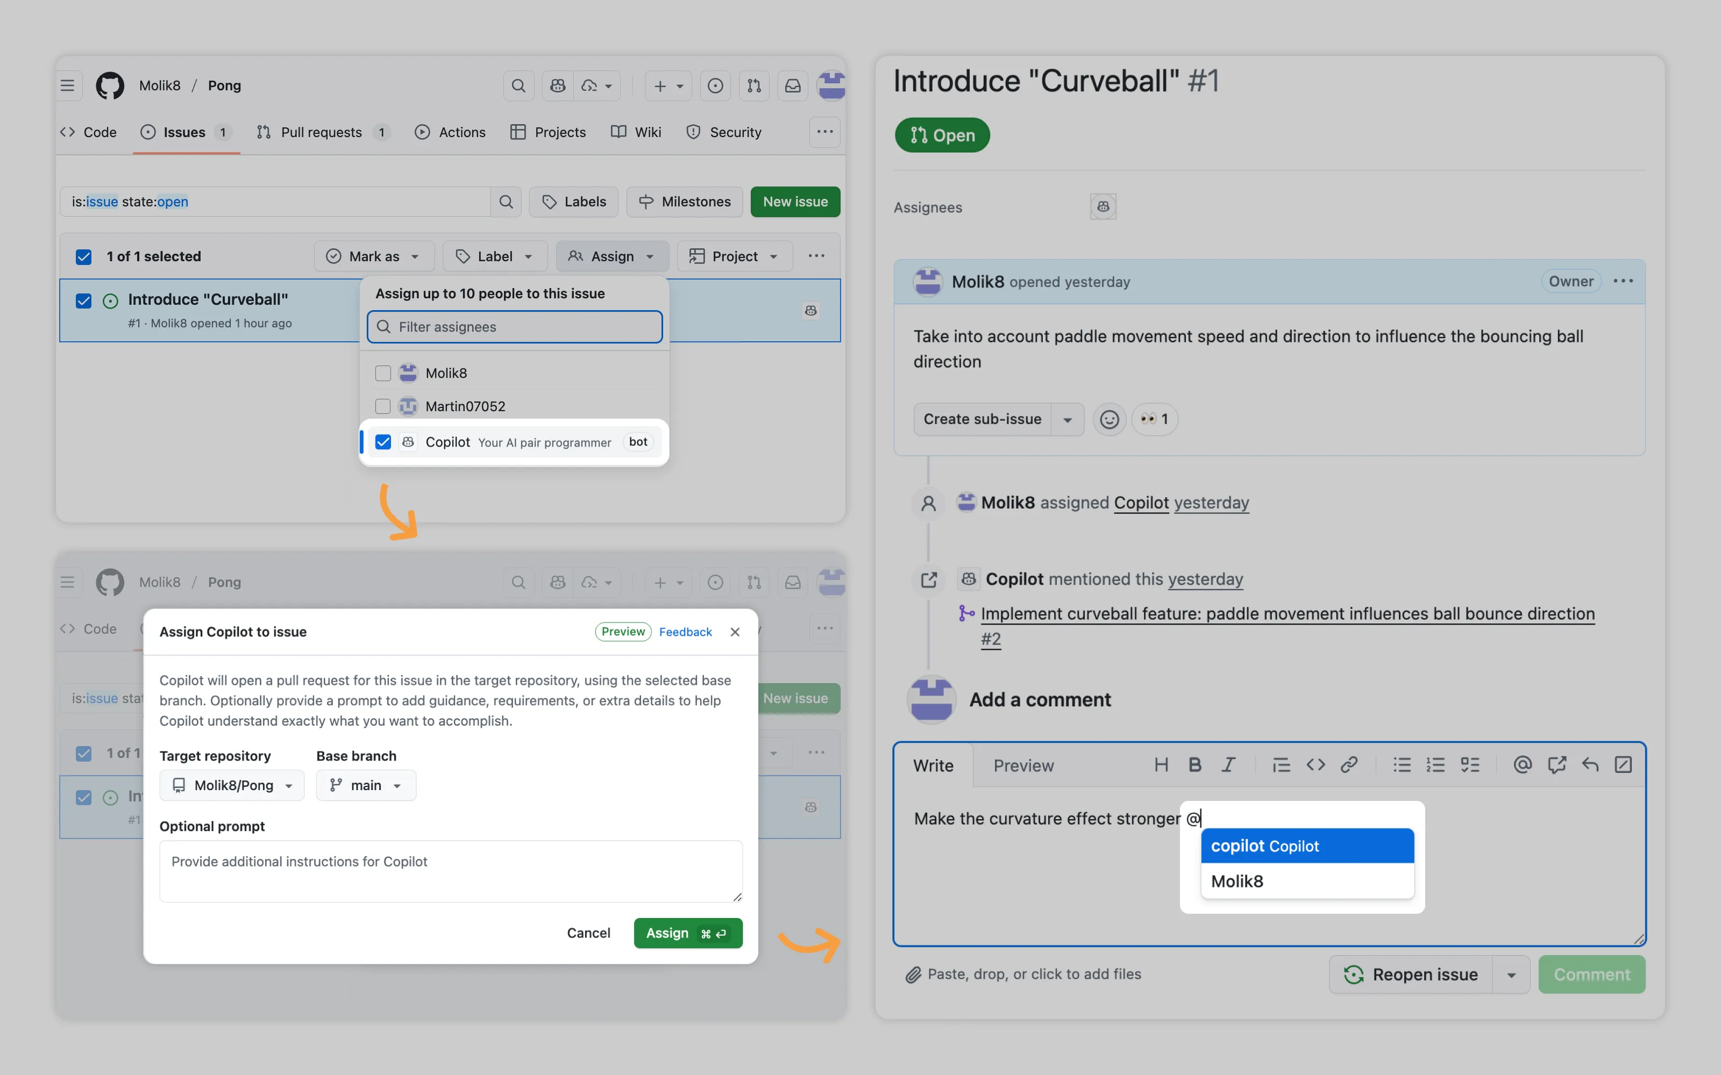
Task: Add a smiley reaction to the issue
Action: (x=1108, y=419)
